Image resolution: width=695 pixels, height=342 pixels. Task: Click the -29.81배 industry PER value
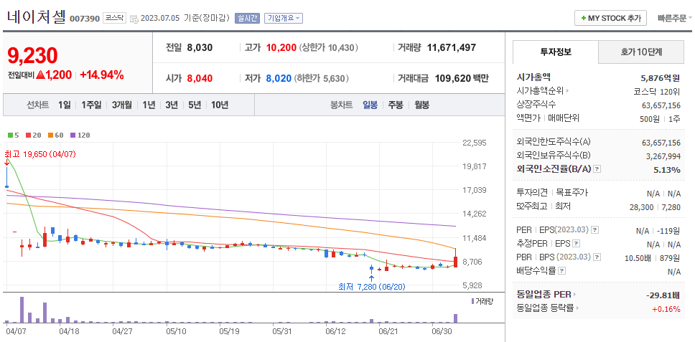pyautogui.click(x=663, y=295)
